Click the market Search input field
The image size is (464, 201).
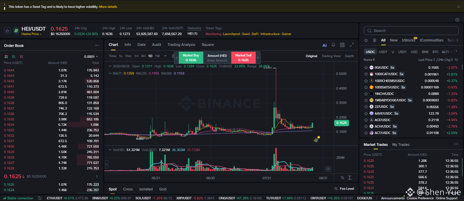[x=411, y=31]
